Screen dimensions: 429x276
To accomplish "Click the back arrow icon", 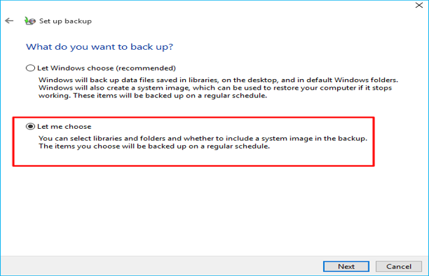I will pyautogui.click(x=9, y=21).
